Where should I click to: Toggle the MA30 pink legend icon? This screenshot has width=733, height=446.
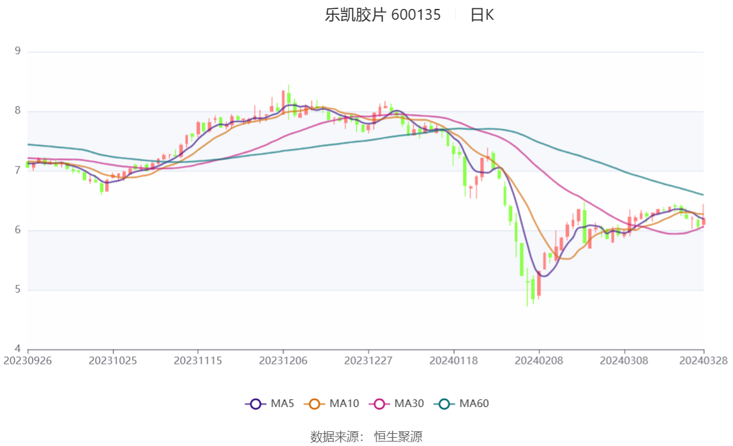click(x=379, y=404)
